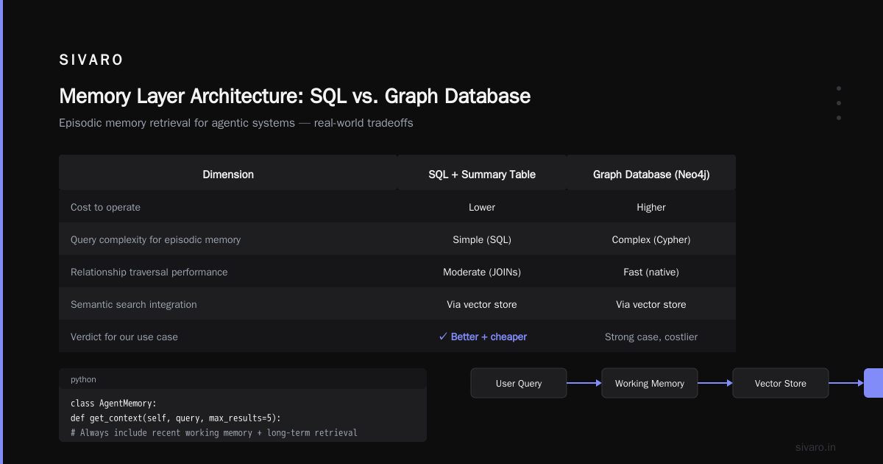Select the Working Memory flow node

pyautogui.click(x=650, y=383)
